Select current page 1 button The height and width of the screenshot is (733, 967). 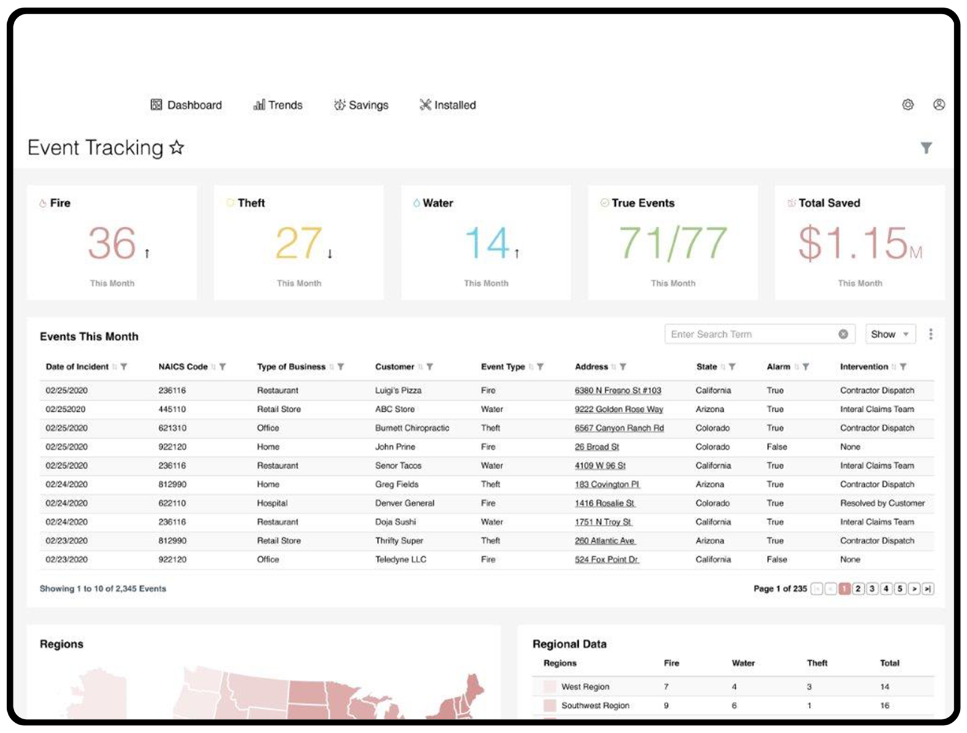click(844, 589)
